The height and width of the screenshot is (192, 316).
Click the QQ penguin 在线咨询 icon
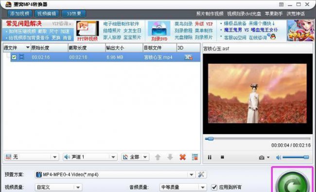click(x=273, y=37)
